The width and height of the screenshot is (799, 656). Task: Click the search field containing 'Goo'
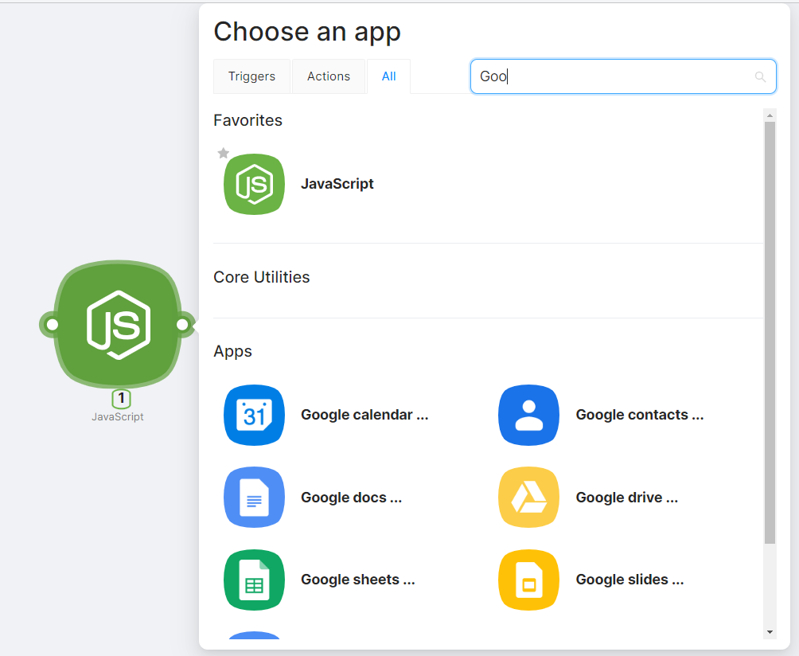(613, 76)
